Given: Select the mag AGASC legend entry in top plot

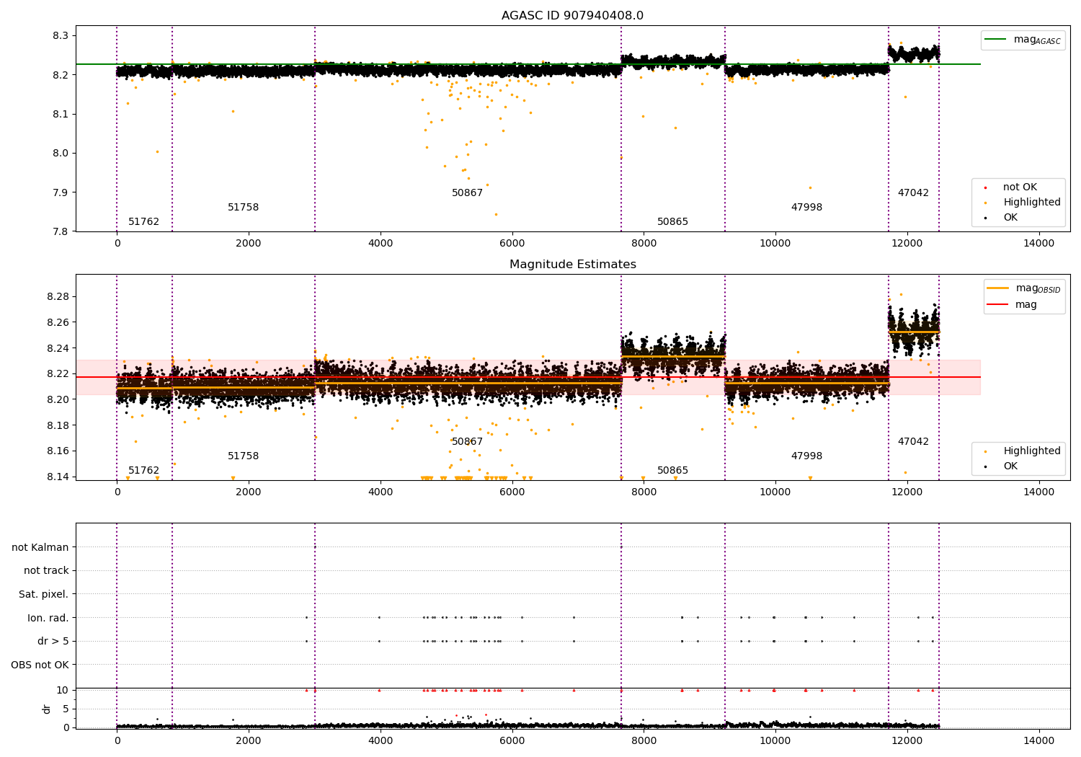Looking at the screenshot, I should (x=1023, y=40).
